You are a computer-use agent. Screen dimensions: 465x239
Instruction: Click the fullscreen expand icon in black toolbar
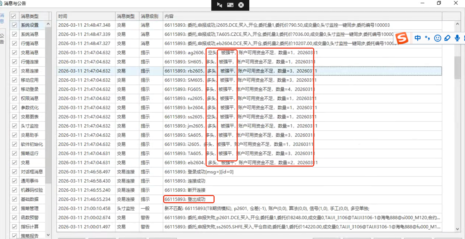click(230, 5)
